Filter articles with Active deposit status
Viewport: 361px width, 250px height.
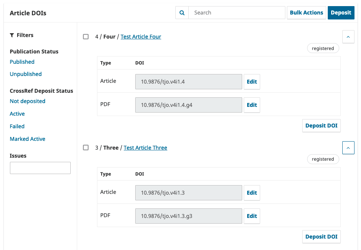click(17, 113)
